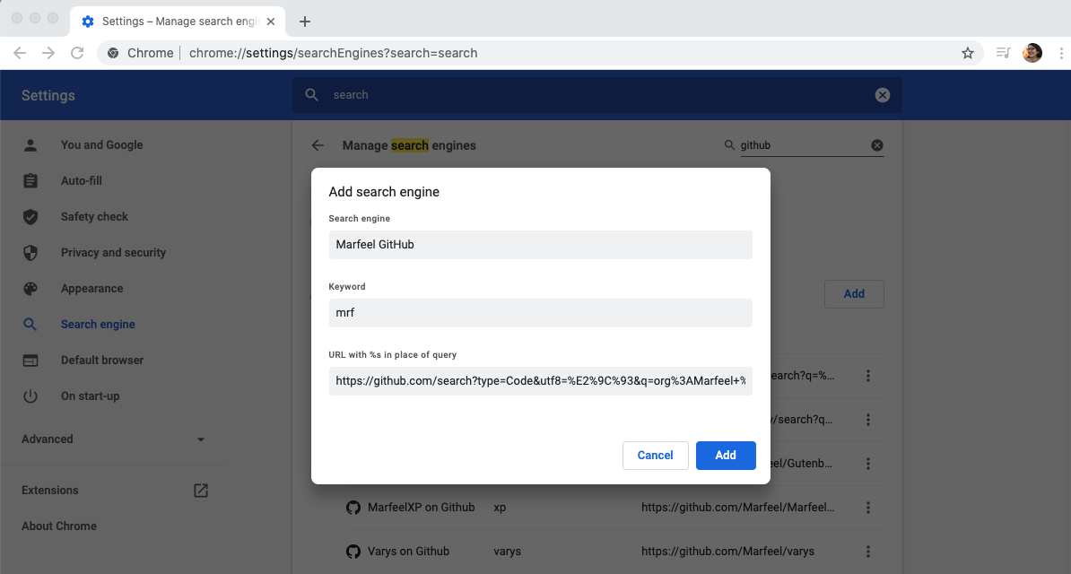
Task: Click the varys keyword text
Action: click(508, 551)
